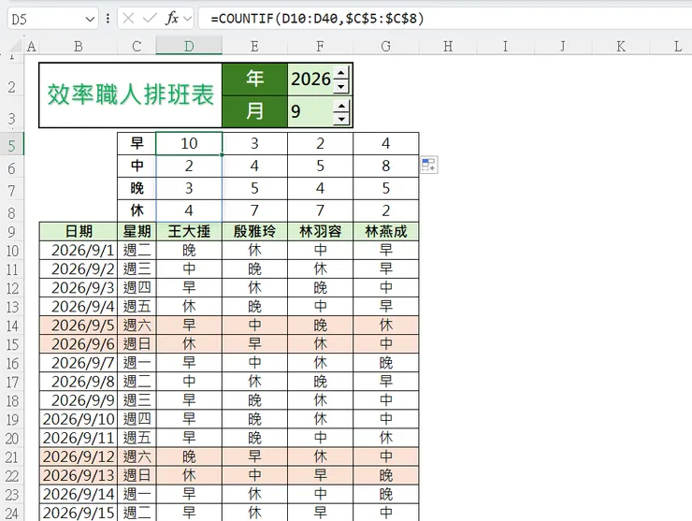The height and width of the screenshot is (521, 692).
Task: Click the Select All corner triangle
Action: coord(16,46)
